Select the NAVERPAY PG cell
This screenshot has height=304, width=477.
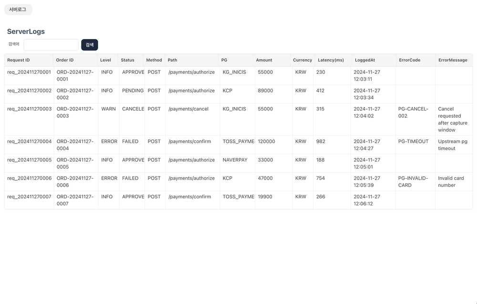(x=235, y=160)
